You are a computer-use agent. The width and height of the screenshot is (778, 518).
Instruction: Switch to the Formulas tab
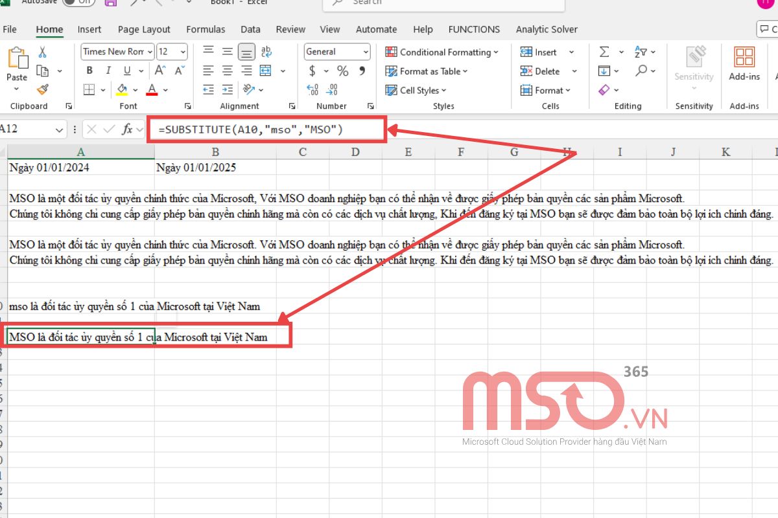206,29
